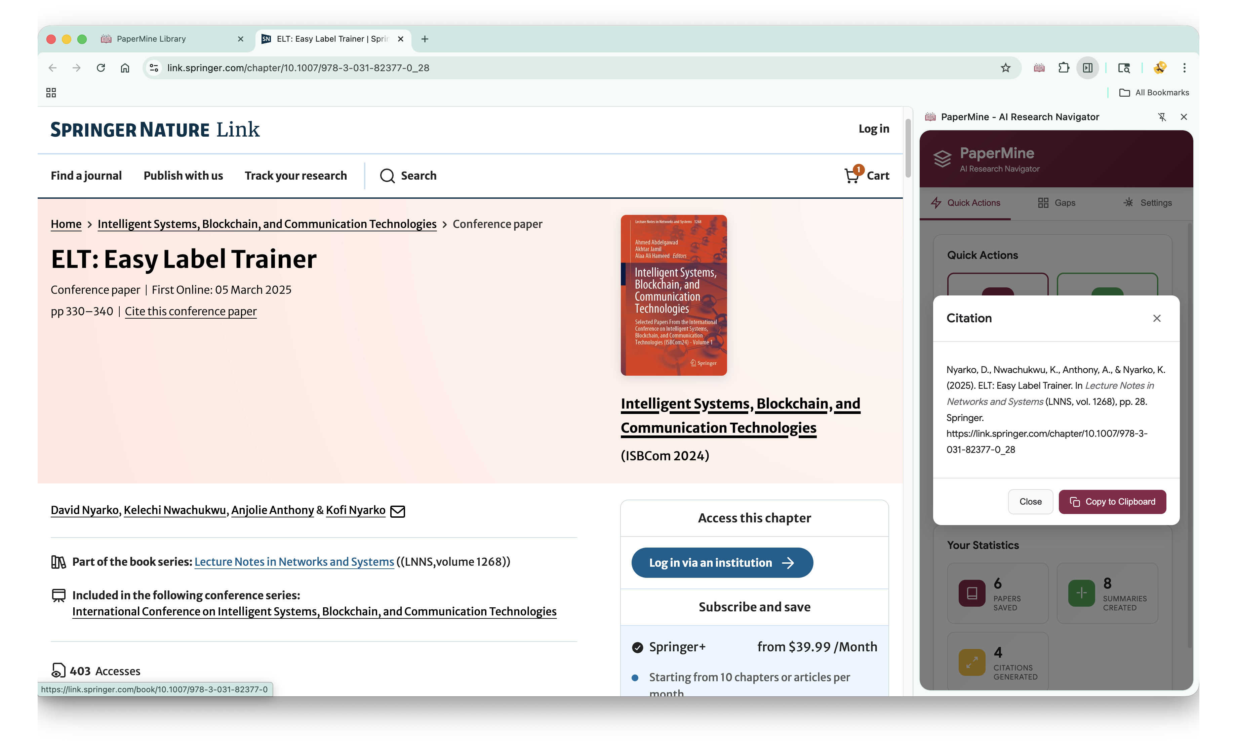Unpin the PaperMine side panel
The width and height of the screenshot is (1237, 746).
click(1162, 117)
